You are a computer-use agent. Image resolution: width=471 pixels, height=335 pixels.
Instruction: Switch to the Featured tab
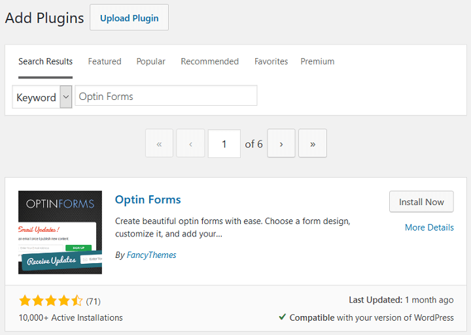pyautogui.click(x=105, y=61)
